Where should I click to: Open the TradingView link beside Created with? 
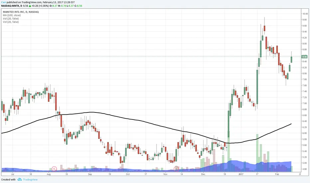[30, 180]
